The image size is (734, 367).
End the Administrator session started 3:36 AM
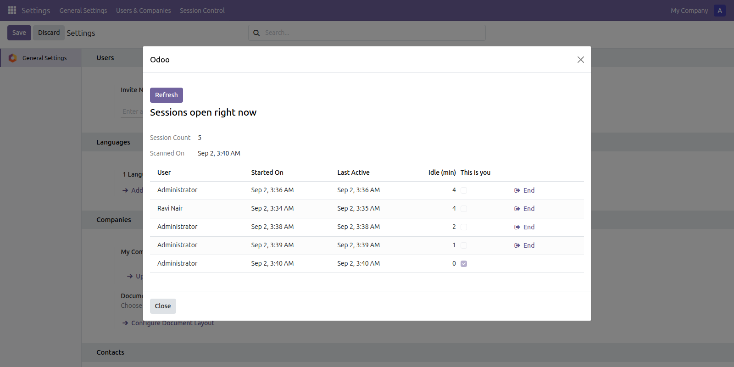click(524, 190)
